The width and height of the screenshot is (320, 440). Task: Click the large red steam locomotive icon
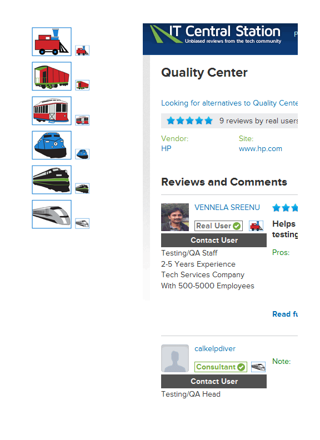(52, 42)
